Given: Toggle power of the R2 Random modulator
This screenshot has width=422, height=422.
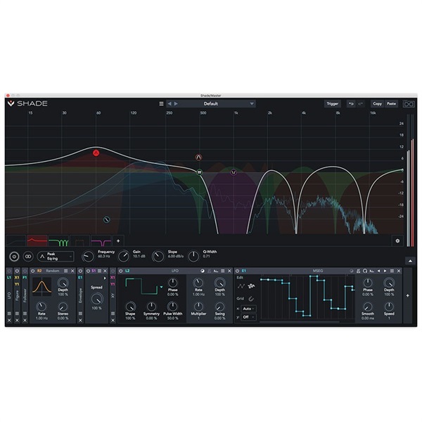Looking at the screenshot, I should tap(33, 271).
